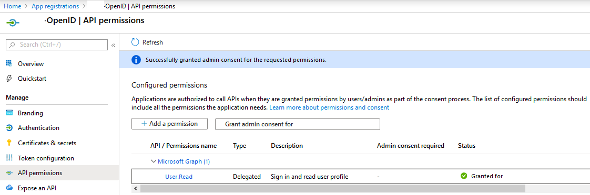Click the Grant admin consent for button

297,124
